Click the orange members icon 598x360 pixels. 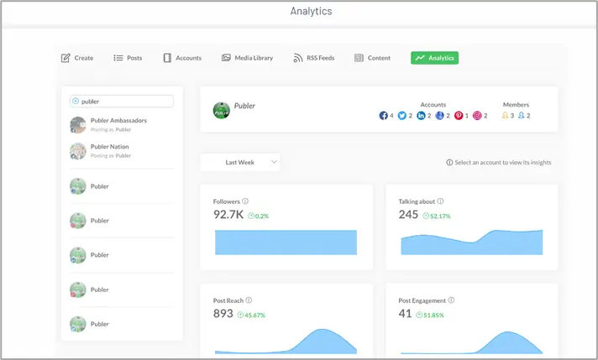(x=505, y=115)
